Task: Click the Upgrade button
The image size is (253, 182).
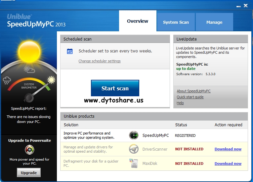Action: click(29, 172)
